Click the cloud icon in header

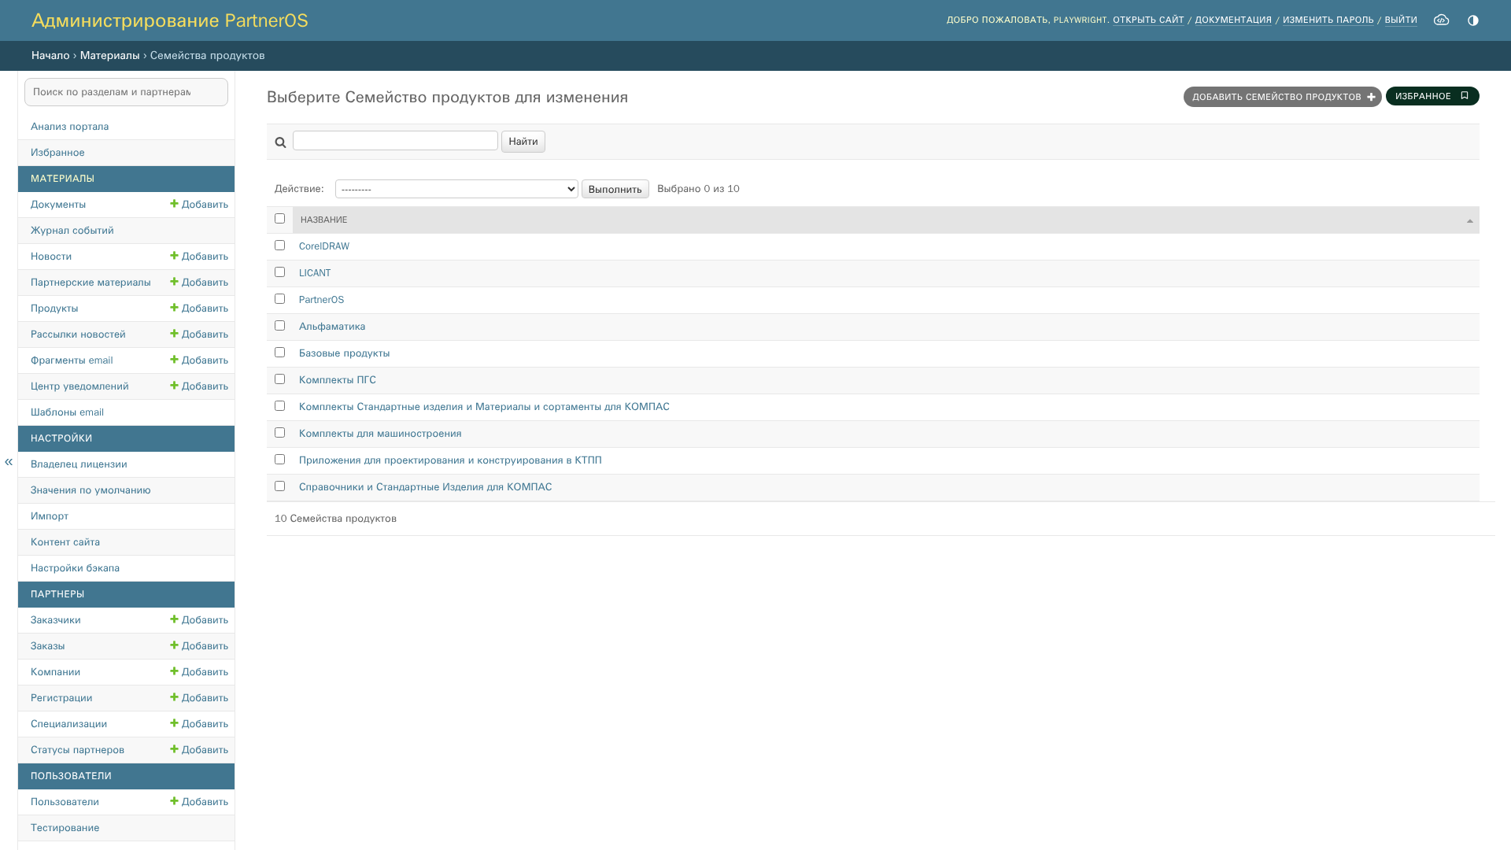click(x=1441, y=20)
